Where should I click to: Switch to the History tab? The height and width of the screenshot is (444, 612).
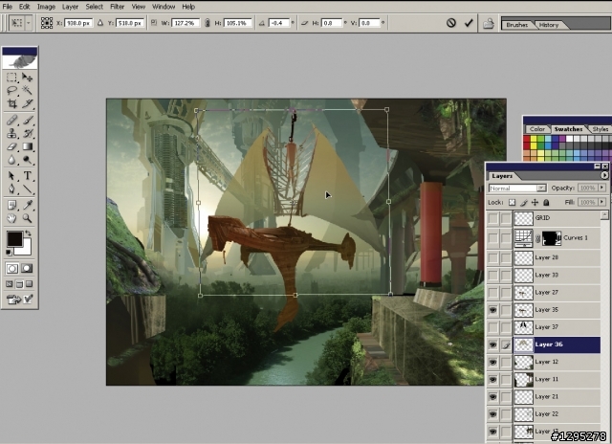tap(549, 25)
